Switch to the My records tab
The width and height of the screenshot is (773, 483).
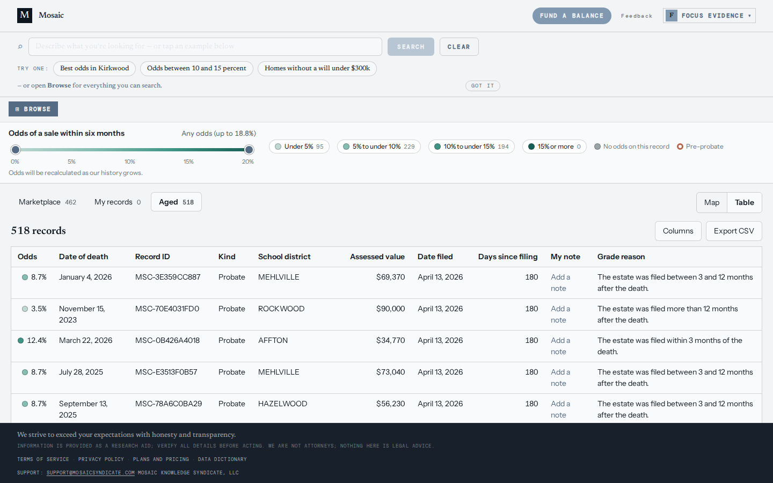click(118, 202)
